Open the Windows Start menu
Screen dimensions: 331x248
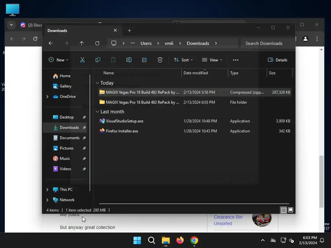(137, 240)
